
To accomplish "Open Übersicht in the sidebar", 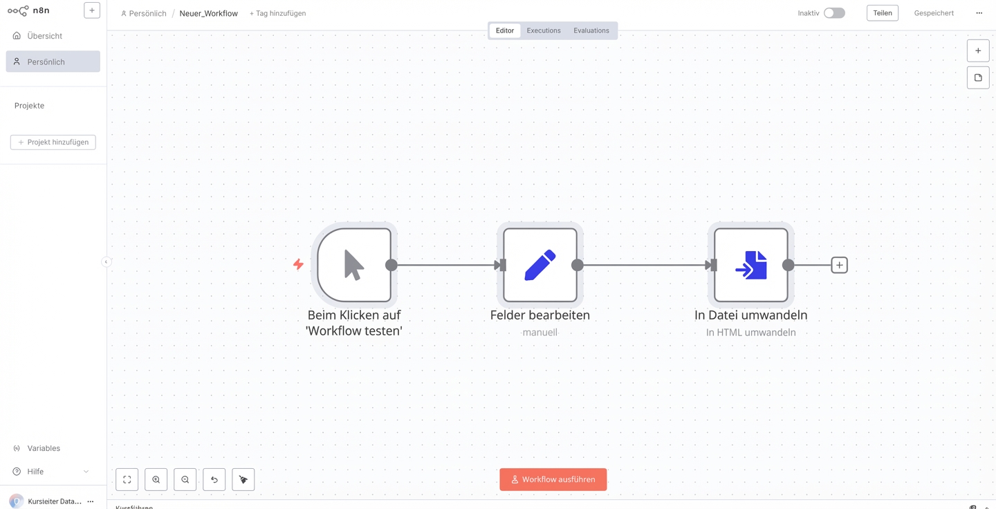I will 45,36.
